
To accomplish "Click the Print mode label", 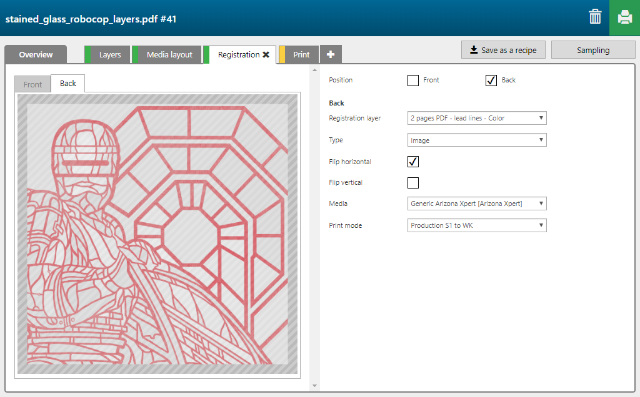I will 345,225.
